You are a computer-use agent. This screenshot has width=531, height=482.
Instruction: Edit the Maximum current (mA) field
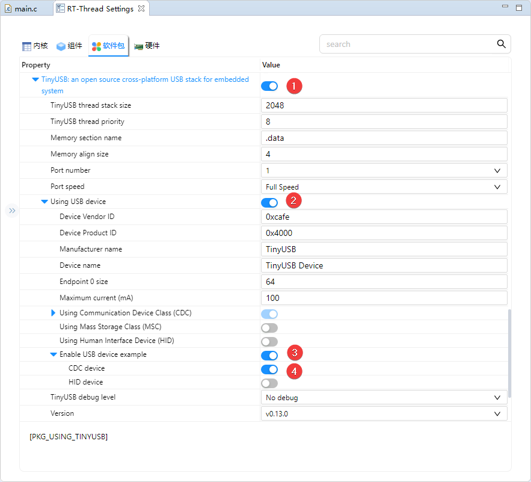point(384,298)
